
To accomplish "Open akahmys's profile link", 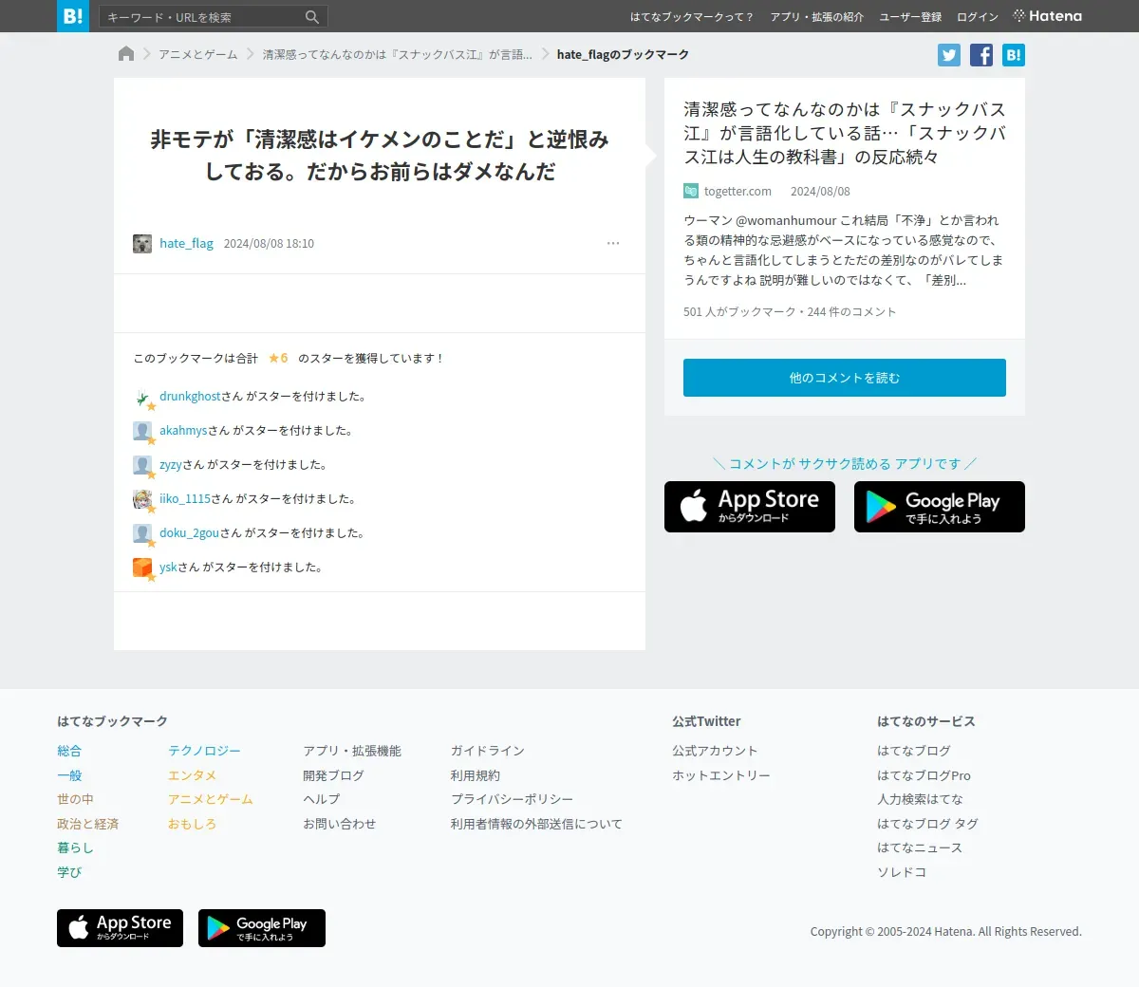I will coord(183,431).
